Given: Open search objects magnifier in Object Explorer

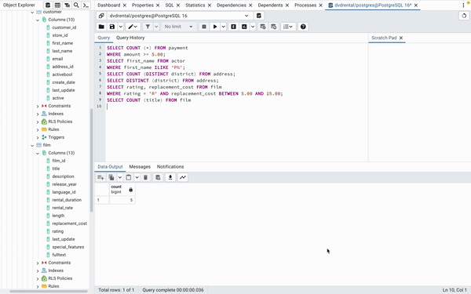Looking at the screenshot, I should click(76, 5).
